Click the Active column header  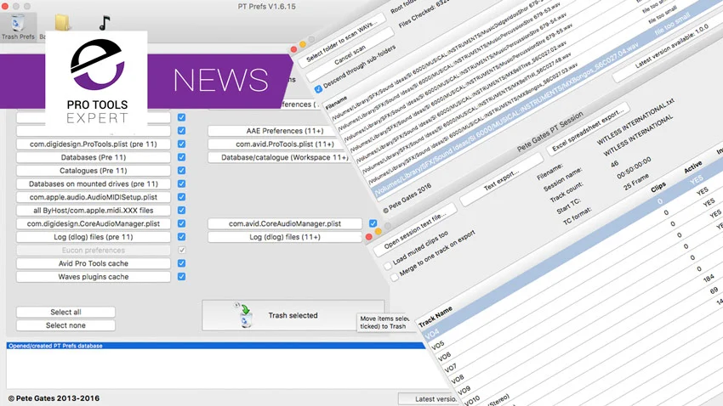tap(692, 166)
